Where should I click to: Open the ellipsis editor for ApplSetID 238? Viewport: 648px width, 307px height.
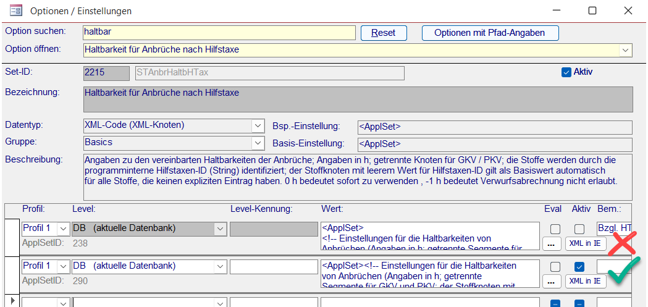[x=552, y=244]
